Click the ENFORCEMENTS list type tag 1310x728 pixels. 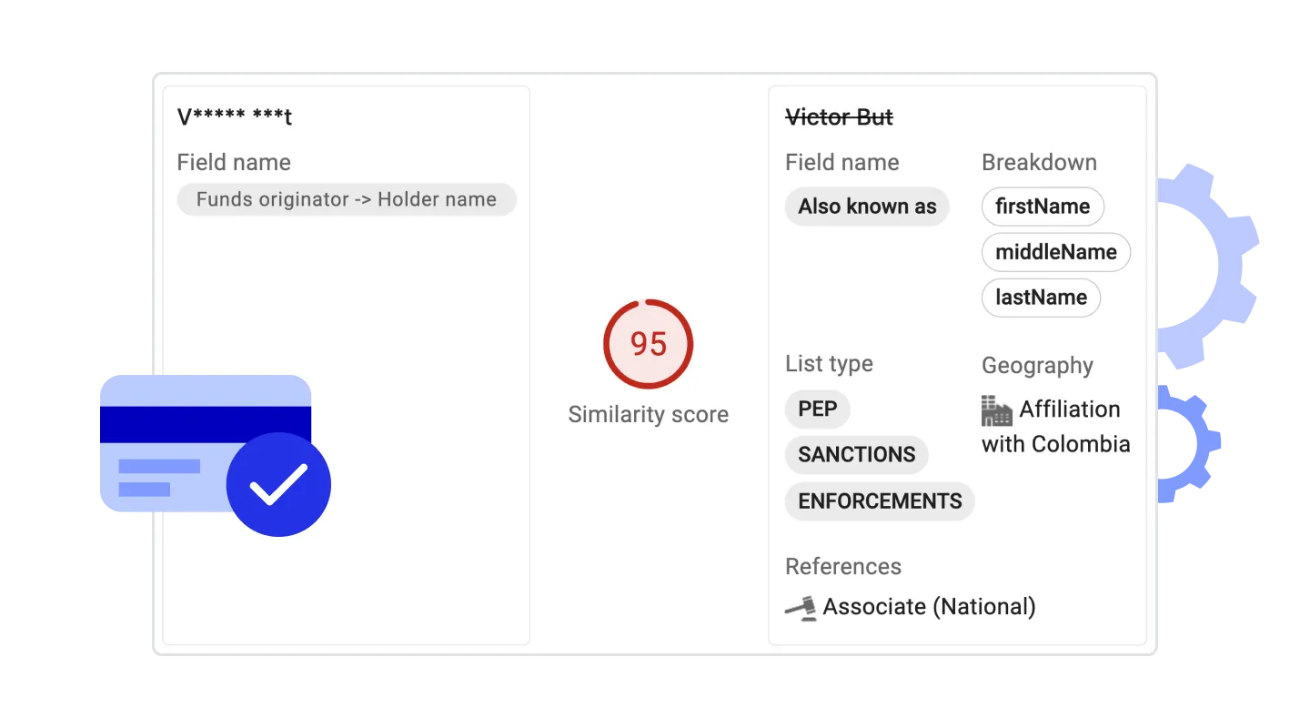click(x=880, y=501)
